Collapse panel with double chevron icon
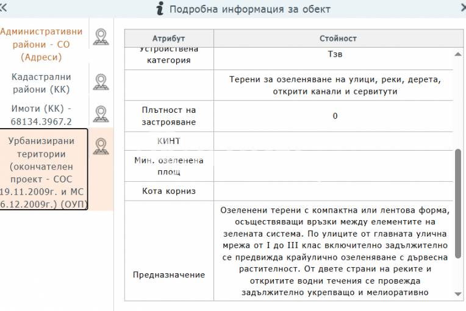466x311 pixels. click(3, 7)
